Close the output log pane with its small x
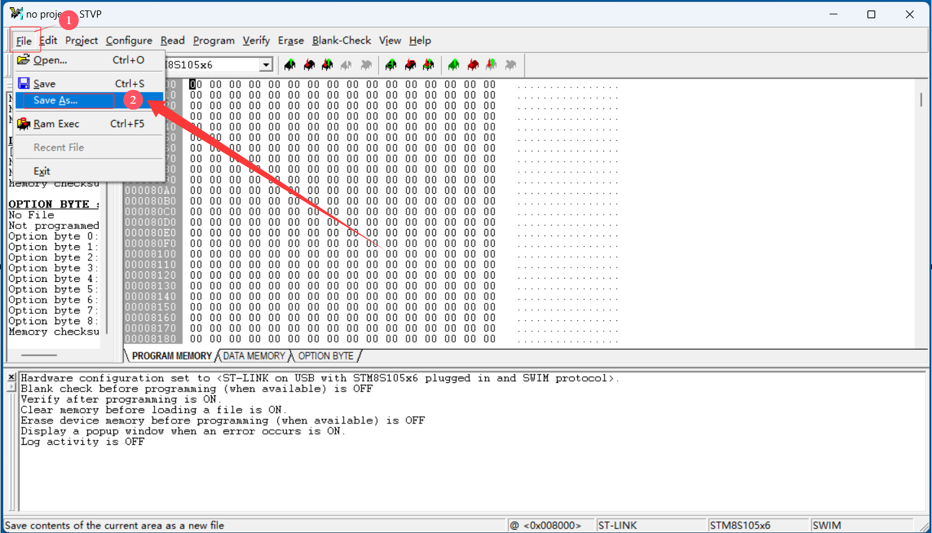This screenshot has width=932, height=533. click(x=11, y=377)
